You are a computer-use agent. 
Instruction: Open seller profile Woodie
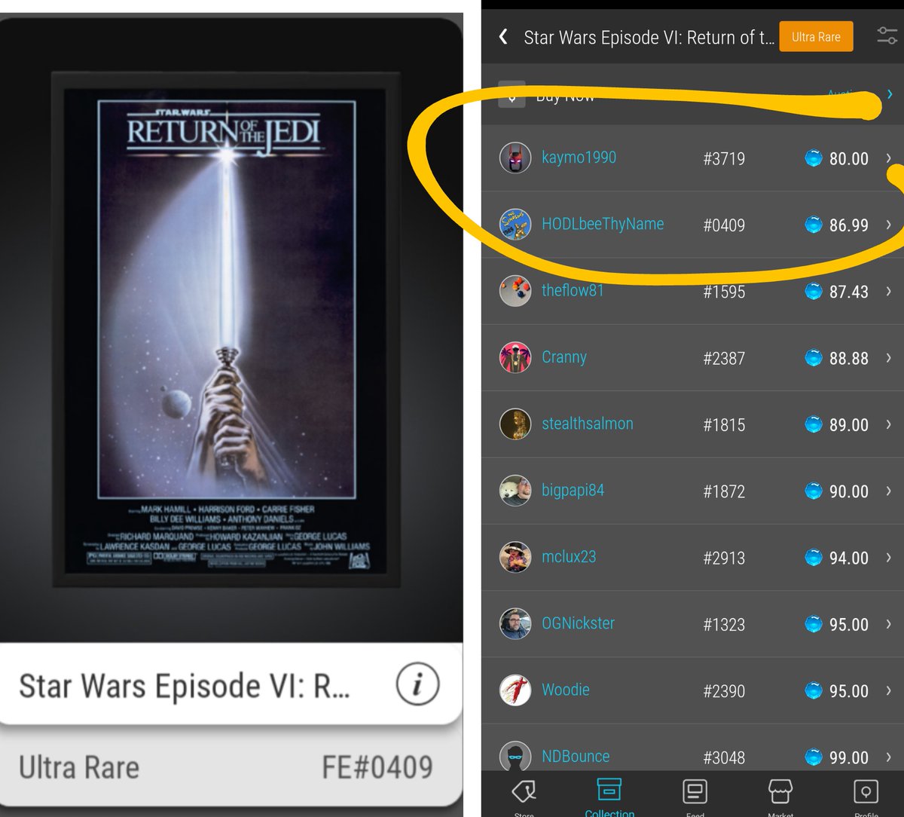point(566,690)
